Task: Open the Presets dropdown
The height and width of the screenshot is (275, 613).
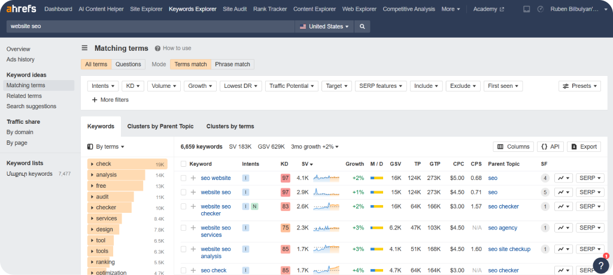Action: click(579, 86)
